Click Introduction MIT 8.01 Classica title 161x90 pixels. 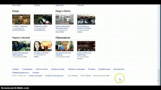63,54
